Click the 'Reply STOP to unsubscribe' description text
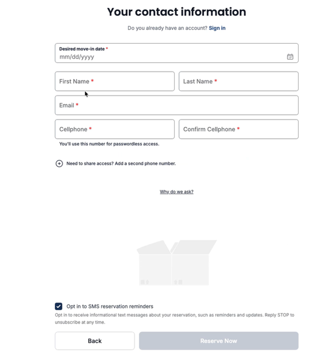The image size is (335, 355). [175, 319]
